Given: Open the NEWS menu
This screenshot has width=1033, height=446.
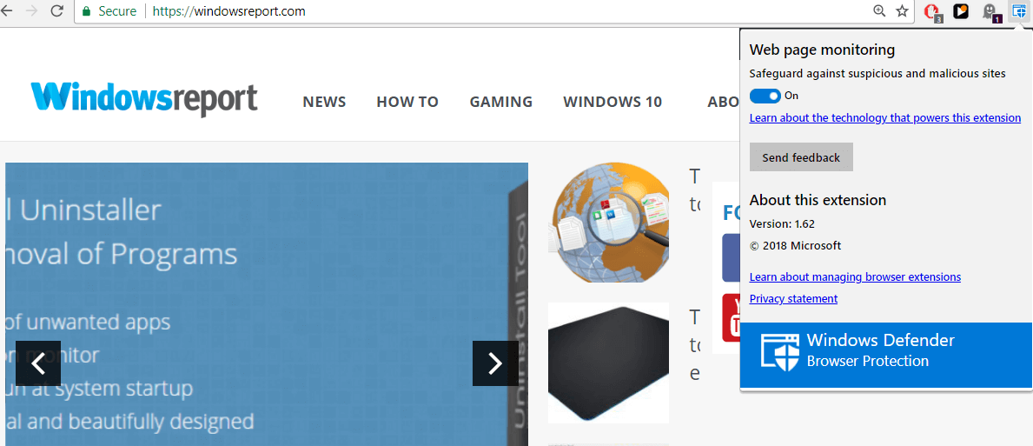Looking at the screenshot, I should [324, 102].
